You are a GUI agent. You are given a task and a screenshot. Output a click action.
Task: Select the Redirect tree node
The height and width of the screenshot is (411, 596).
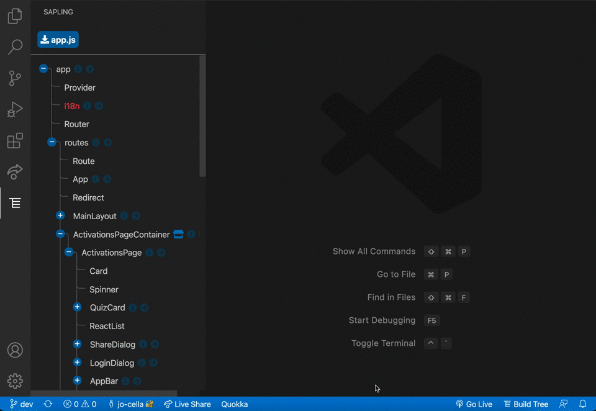click(88, 197)
